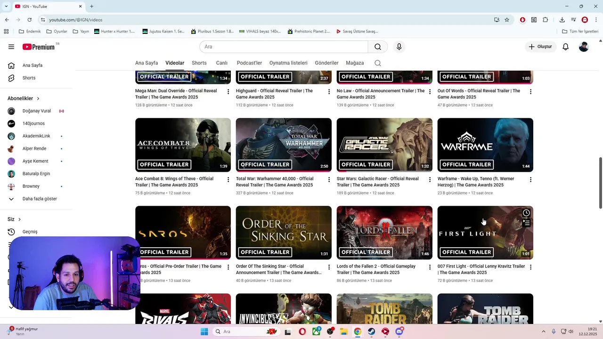The image size is (603, 339).
Task: Show hidden system tray icons
Action: 543,331
